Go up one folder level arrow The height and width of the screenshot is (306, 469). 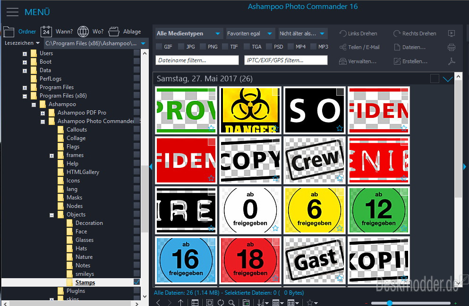(181, 302)
